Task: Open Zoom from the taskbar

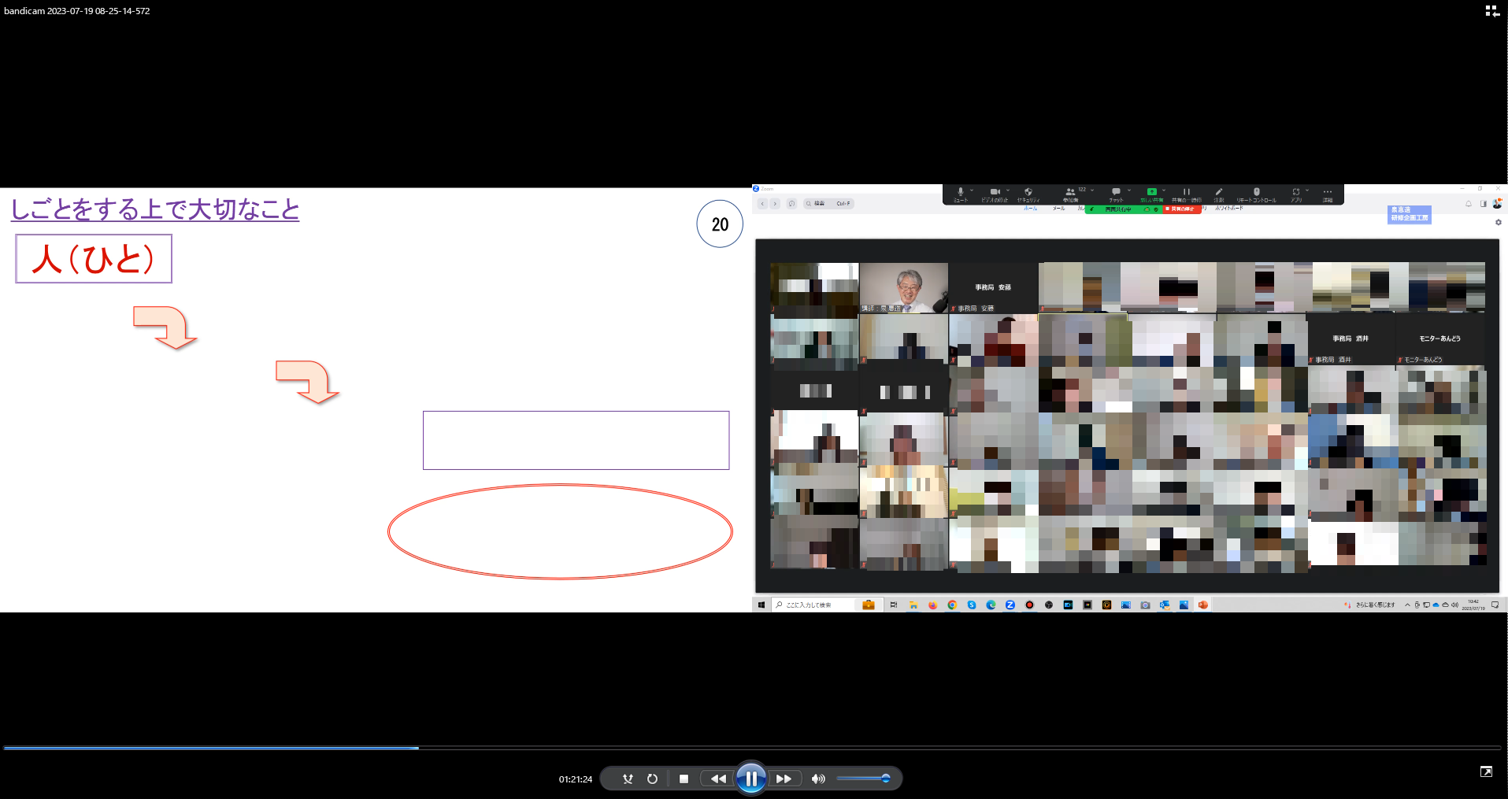Action: pos(1010,605)
